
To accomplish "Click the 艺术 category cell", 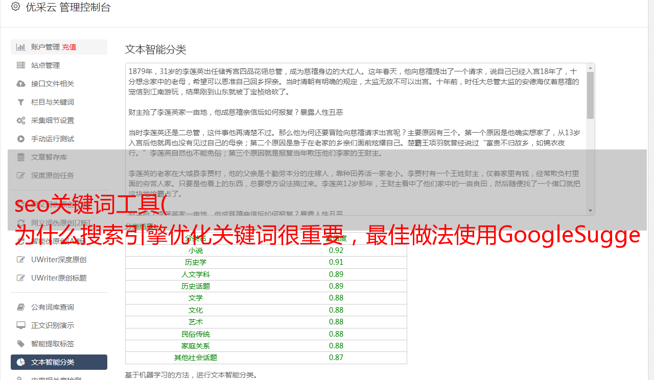I will point(196,322).
